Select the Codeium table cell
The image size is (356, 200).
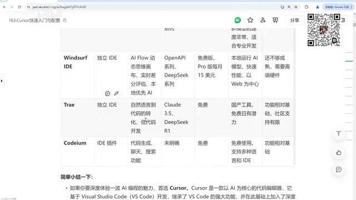[78, 151]
